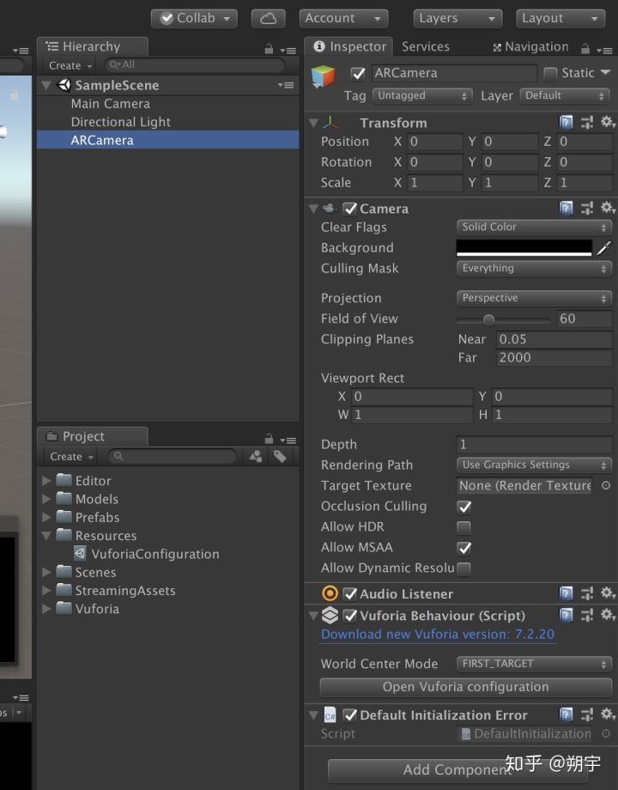Search by label tag icon in Project
618x790 pixels.
click(280, 457)
